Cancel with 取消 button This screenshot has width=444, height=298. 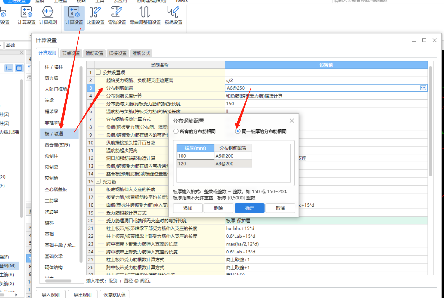(280, 208)
